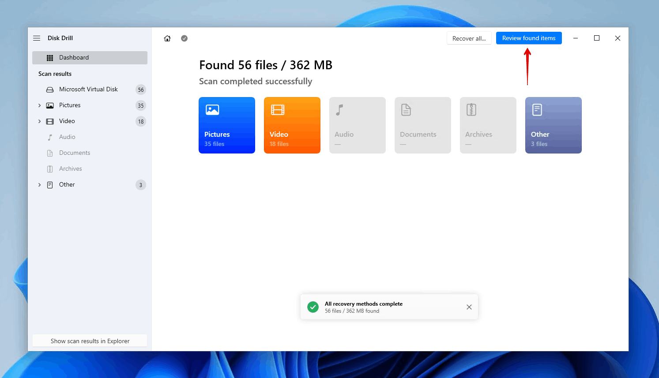Maximize the Disk Drill window
The height and width of the screenshot is (378, 659).
tap(597, 38)
